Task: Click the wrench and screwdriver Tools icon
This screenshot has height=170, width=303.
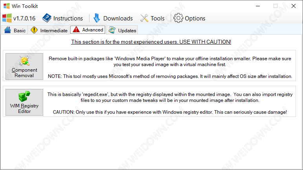Action: [144, 18]
